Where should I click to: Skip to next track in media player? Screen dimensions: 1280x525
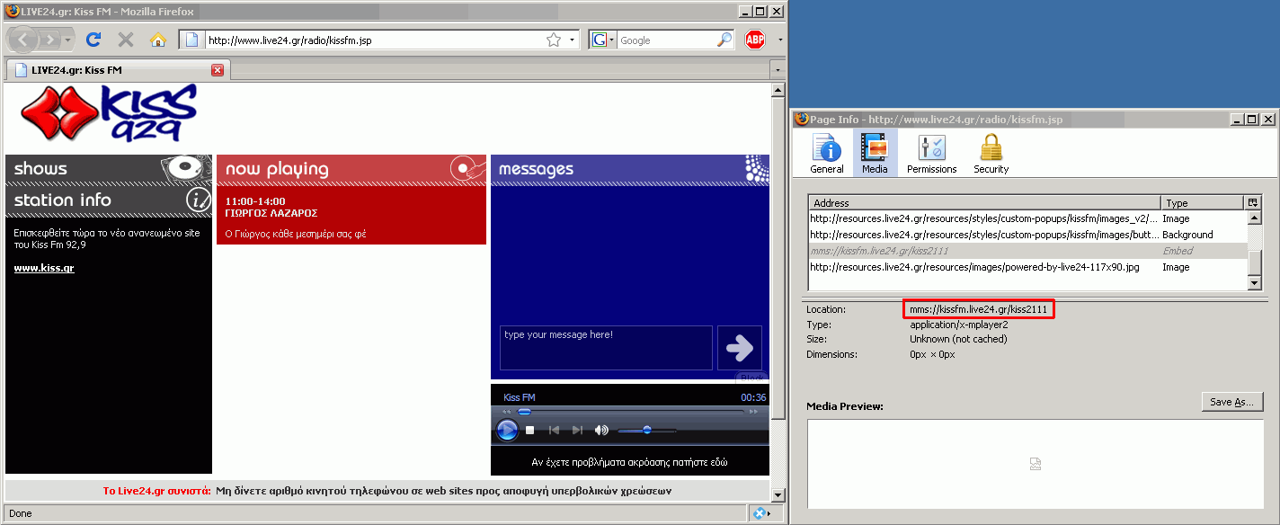tap(578, 431)
